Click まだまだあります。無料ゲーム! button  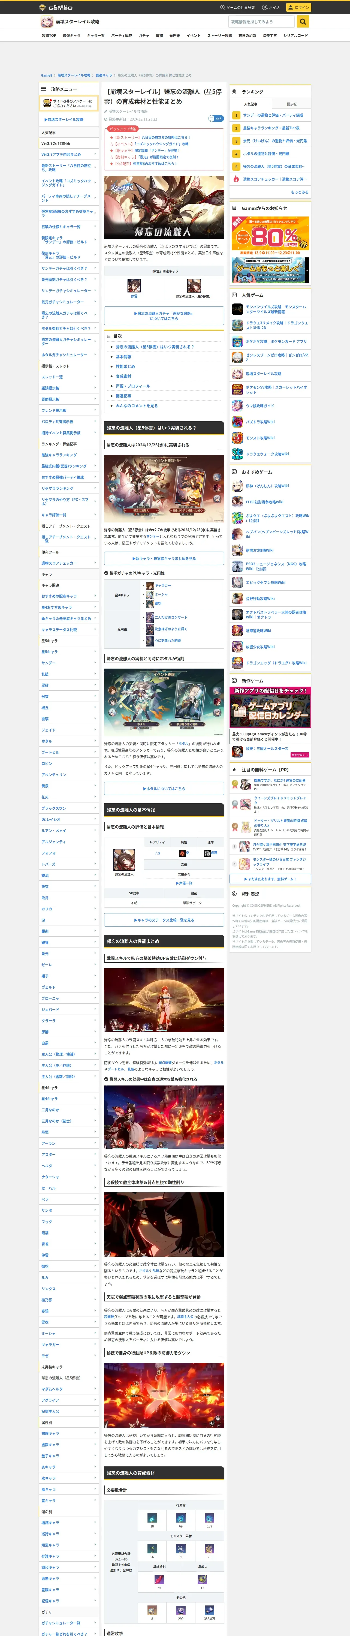270,879
